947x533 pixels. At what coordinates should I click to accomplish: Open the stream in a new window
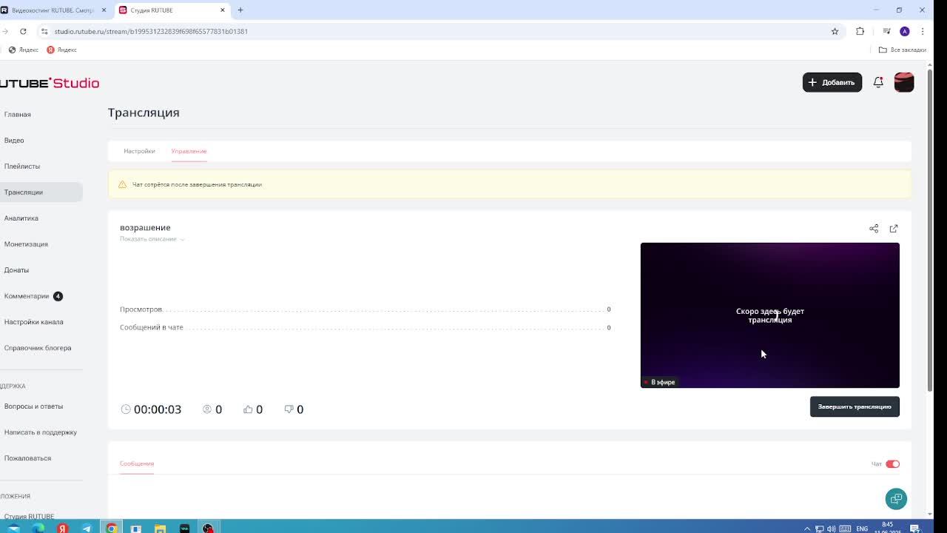[x=894, y=228]
